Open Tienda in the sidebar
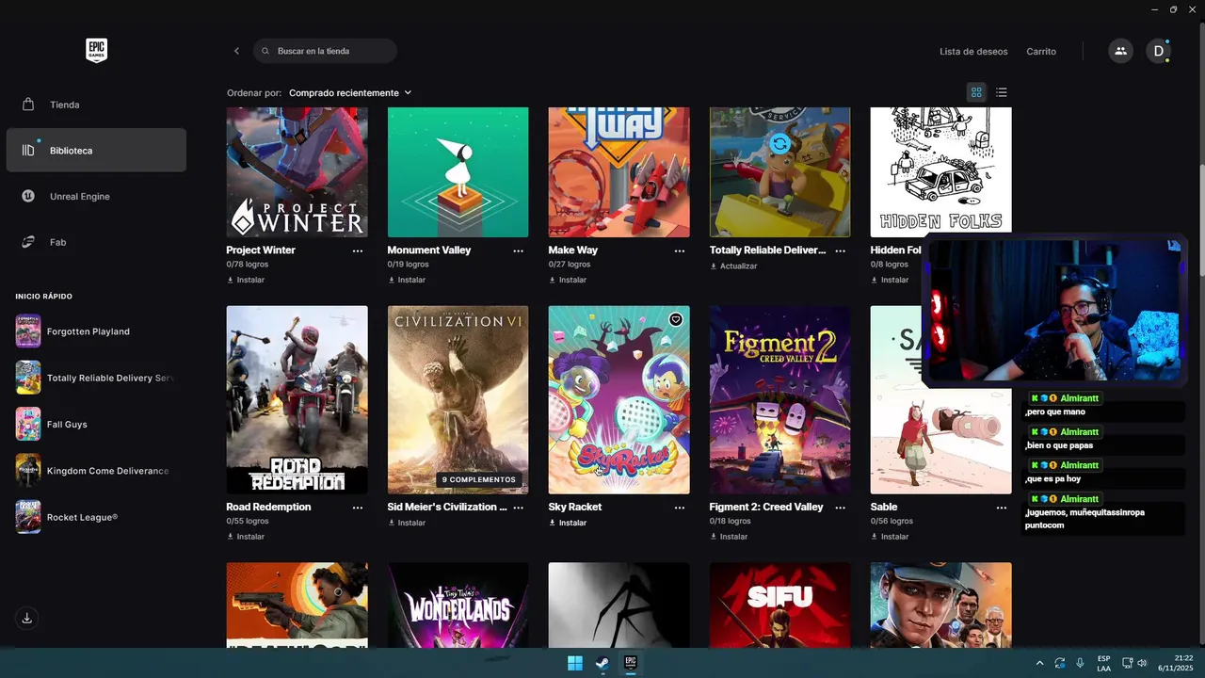This screenshot has width=1205, height=678. point(96,105)
